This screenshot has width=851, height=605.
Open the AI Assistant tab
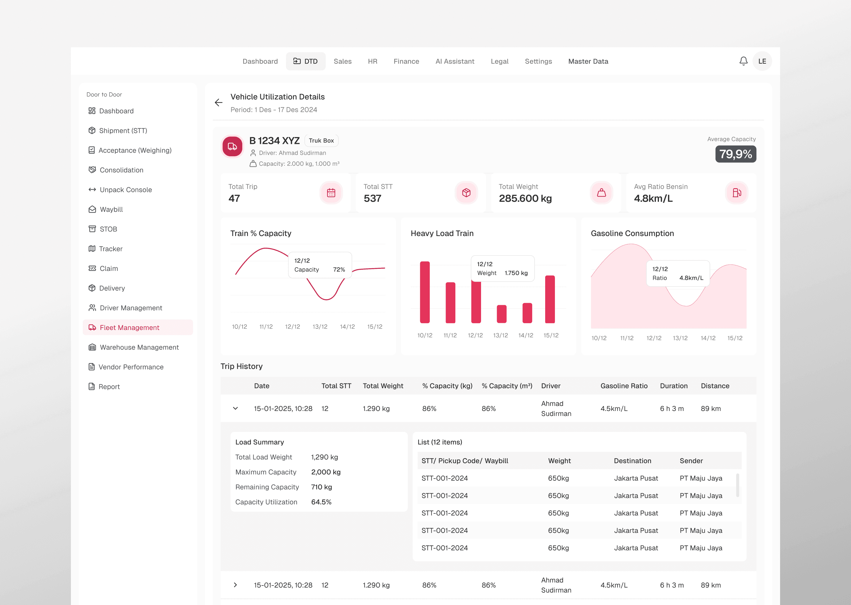454,61
